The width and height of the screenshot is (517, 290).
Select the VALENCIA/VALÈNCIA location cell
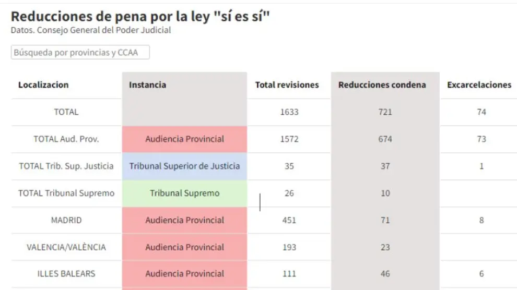click(x=66, y=247)
